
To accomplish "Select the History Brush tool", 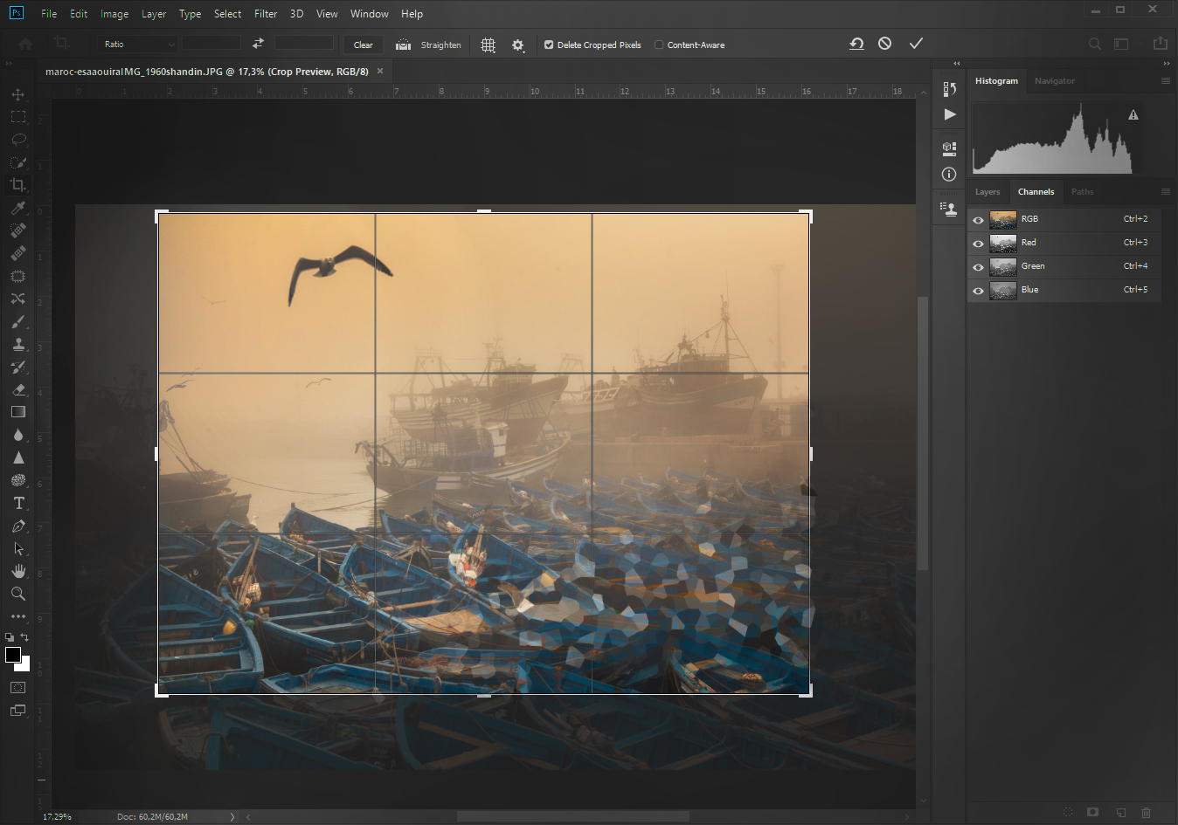I will coord(18,367).
